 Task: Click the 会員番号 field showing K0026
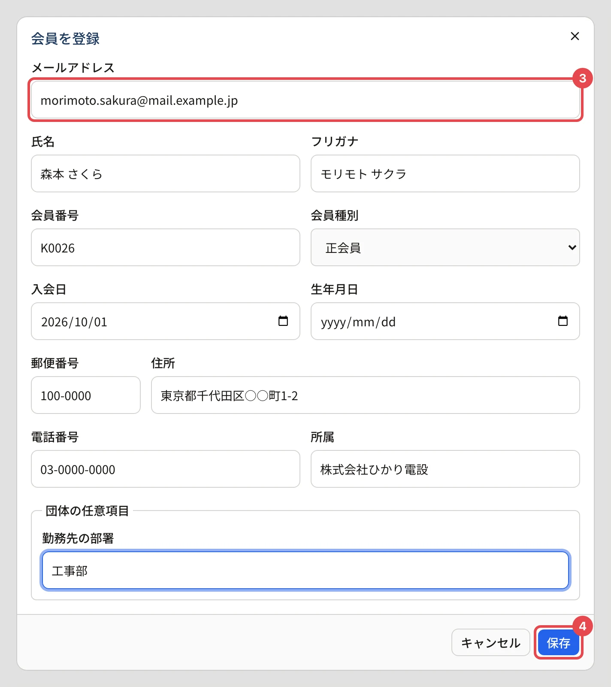tap(166, 247)
